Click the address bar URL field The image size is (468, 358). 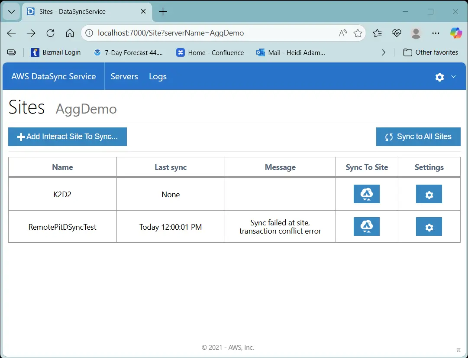point(208,33)
